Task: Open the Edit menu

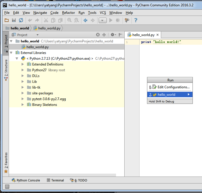Action: pos(16,13)
